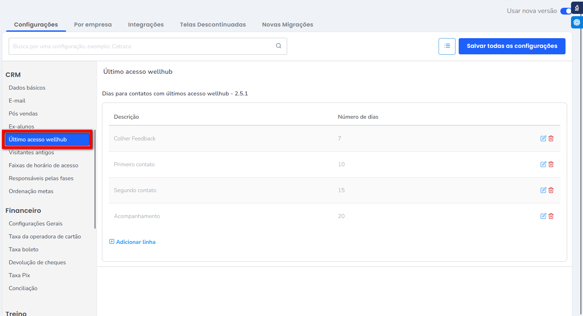
Task: Open the Integrações tab
Action: [146, 25]
